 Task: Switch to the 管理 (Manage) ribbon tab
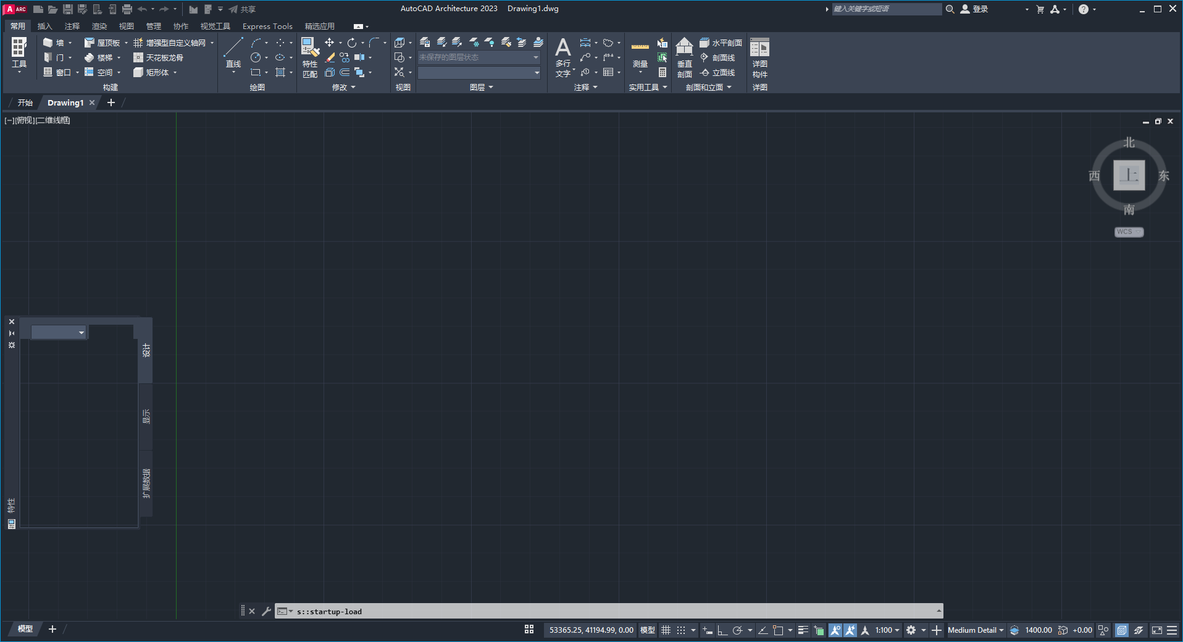154,26
